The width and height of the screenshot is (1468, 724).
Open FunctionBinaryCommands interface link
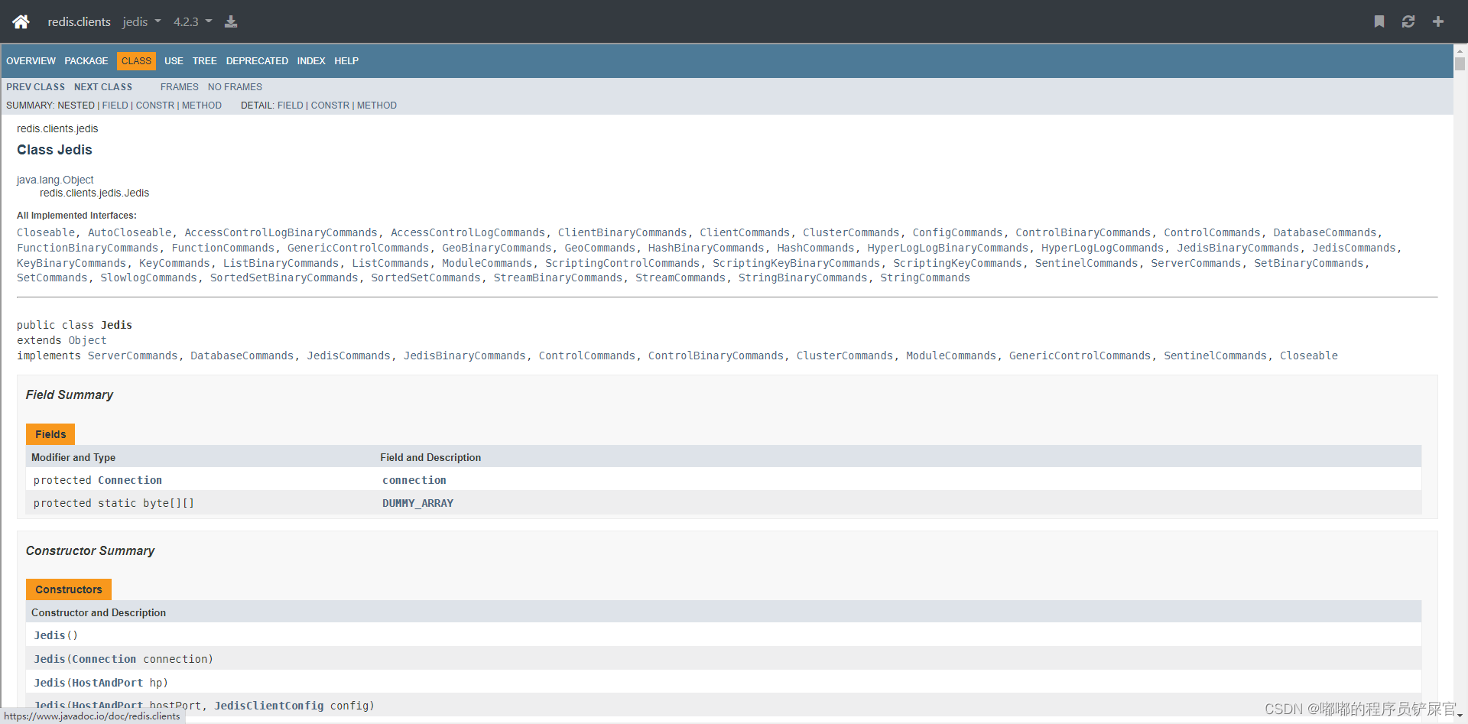point(87,248)
